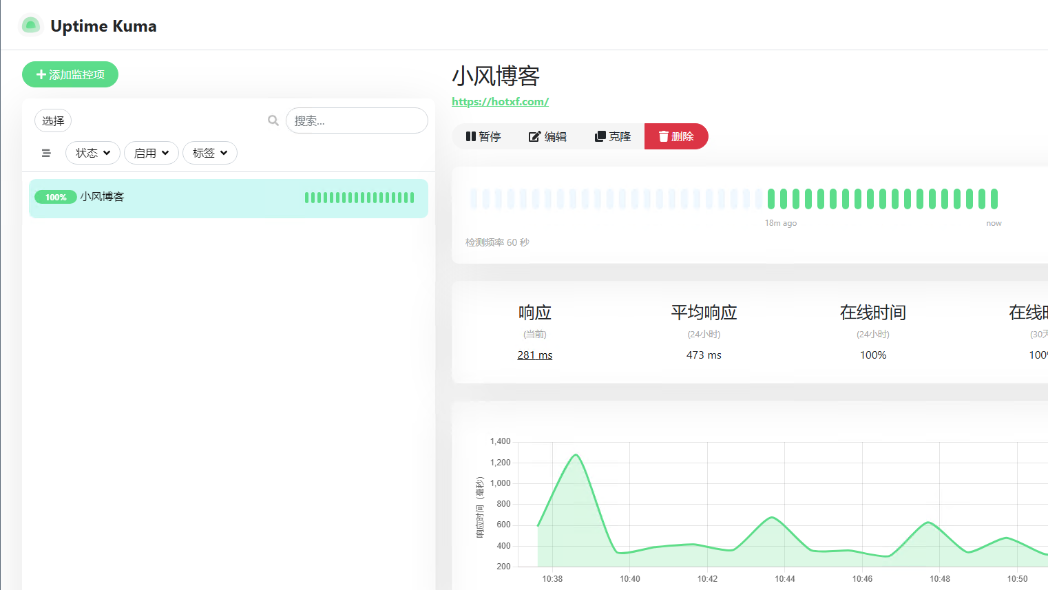Click the underlined 281 ms response link
Screen dimensions: 1048x590
point(534,355)
